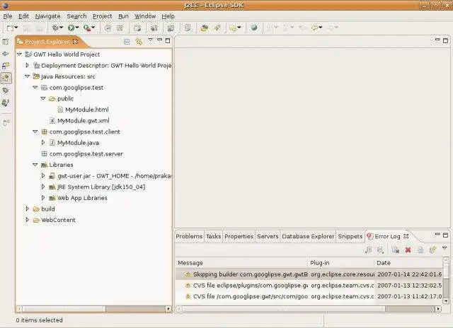This screenshot has width=453, height=328.
Task: Click the red Delete Log icon
Action: [408, 250]
